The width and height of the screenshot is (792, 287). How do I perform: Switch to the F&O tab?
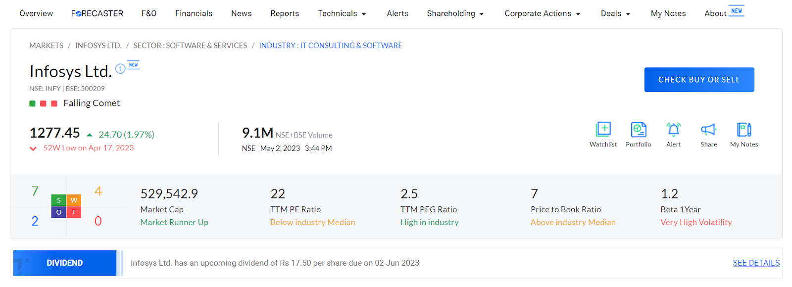149,13
